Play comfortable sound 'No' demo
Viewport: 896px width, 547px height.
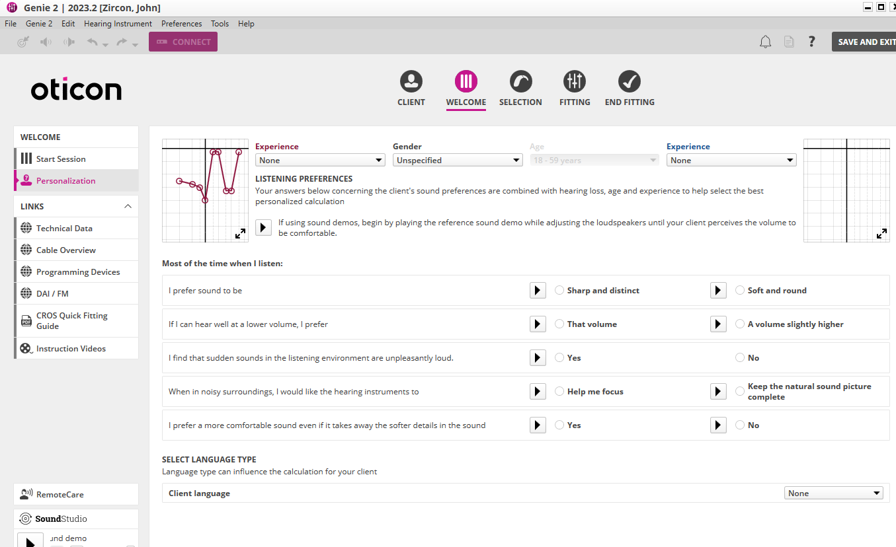(x=718, y=425)
